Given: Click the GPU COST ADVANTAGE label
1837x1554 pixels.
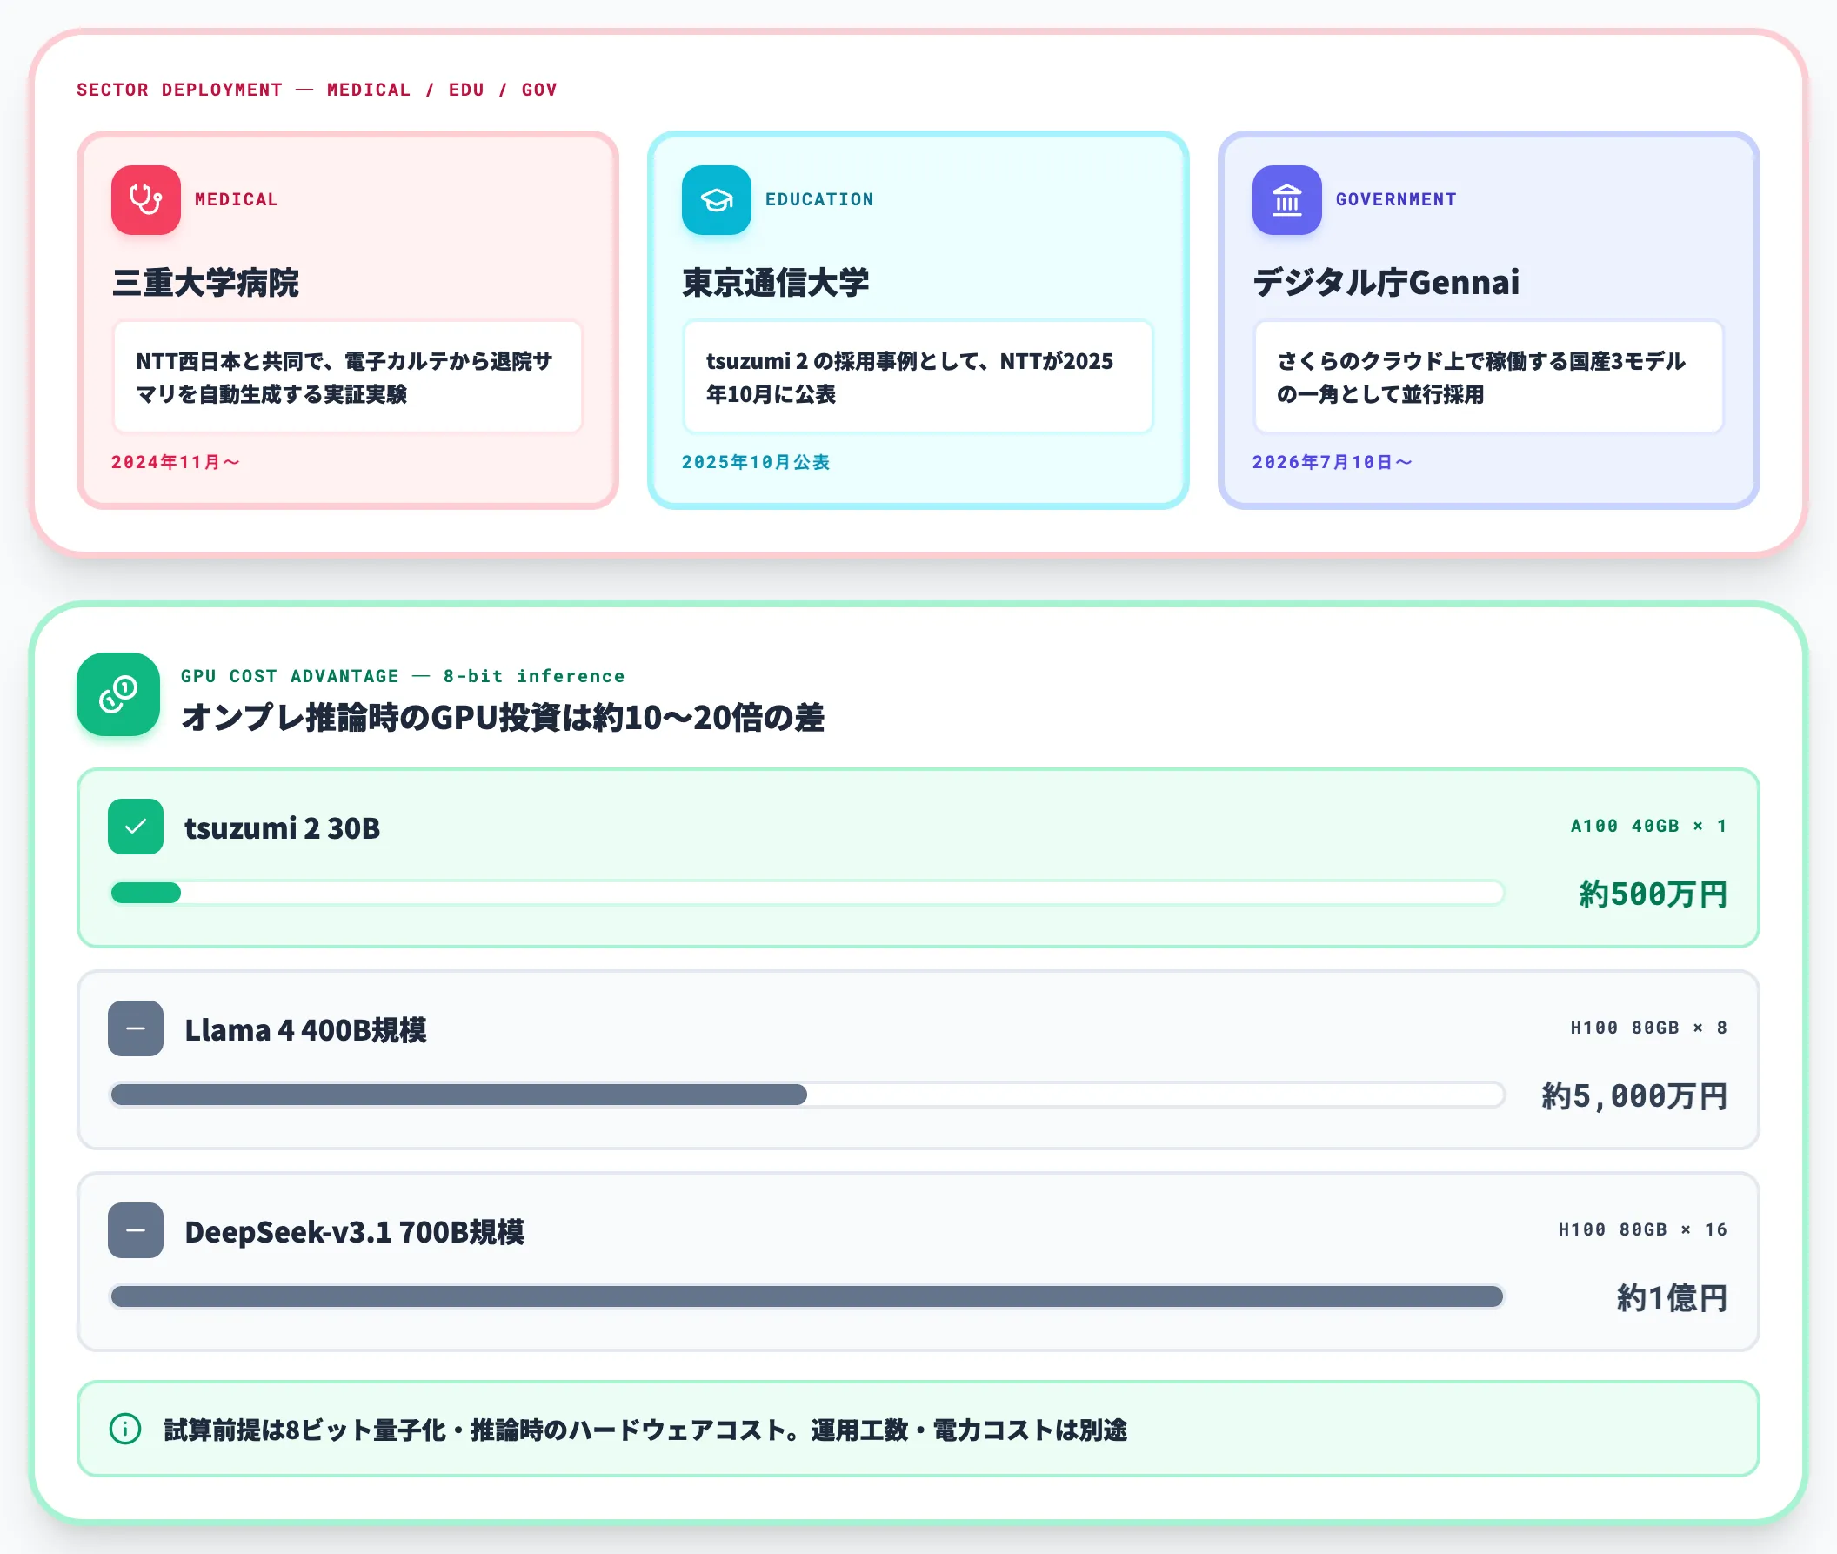Looking at the screenshot, I should pyautogui.click(x=403, y=677).
